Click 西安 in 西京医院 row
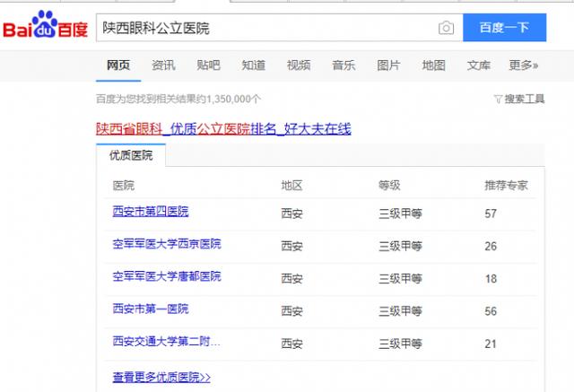This screenshot has height=392, width=574. coord(291,246)
